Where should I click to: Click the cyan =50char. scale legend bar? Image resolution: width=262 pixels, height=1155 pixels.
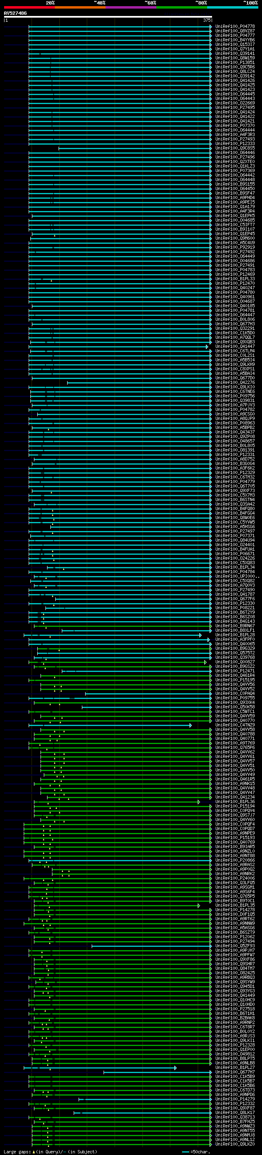click(185, 1151)
